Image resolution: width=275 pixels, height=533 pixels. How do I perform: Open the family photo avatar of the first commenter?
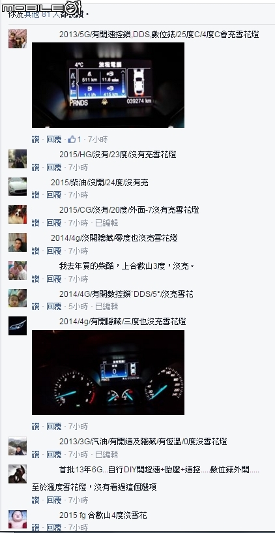18,38
